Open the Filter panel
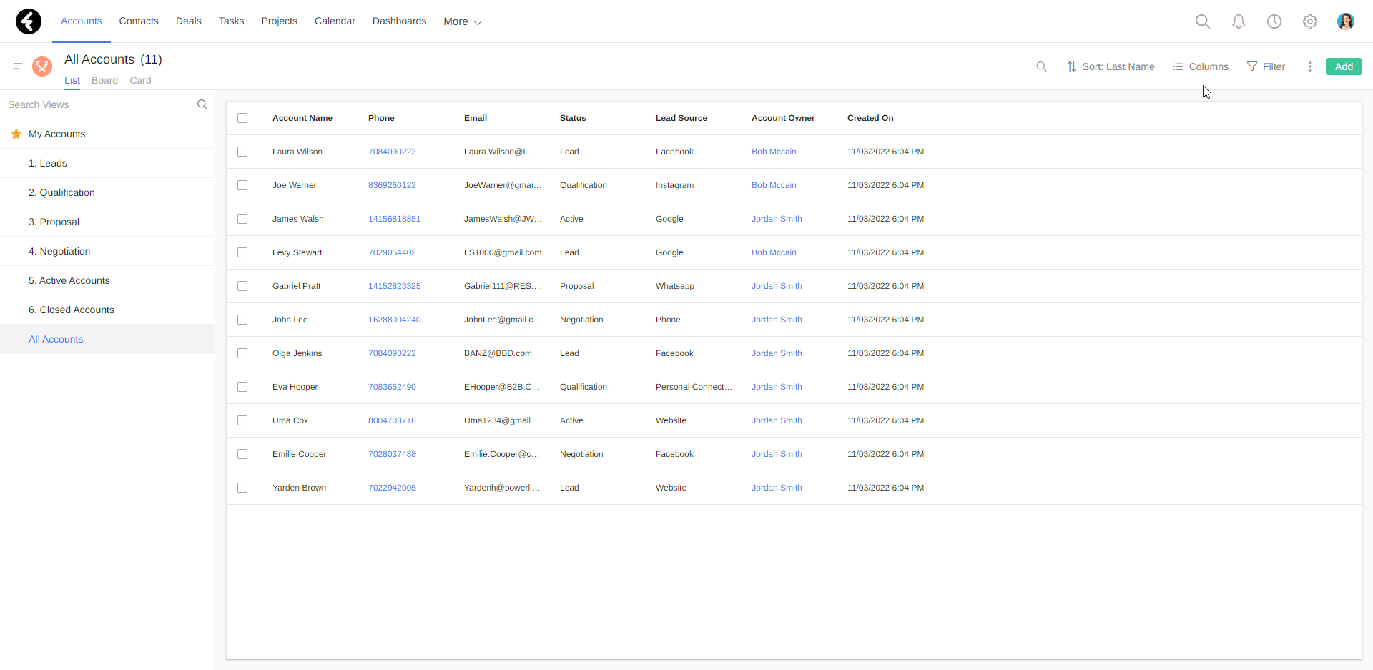 [x=1266, y=66]
